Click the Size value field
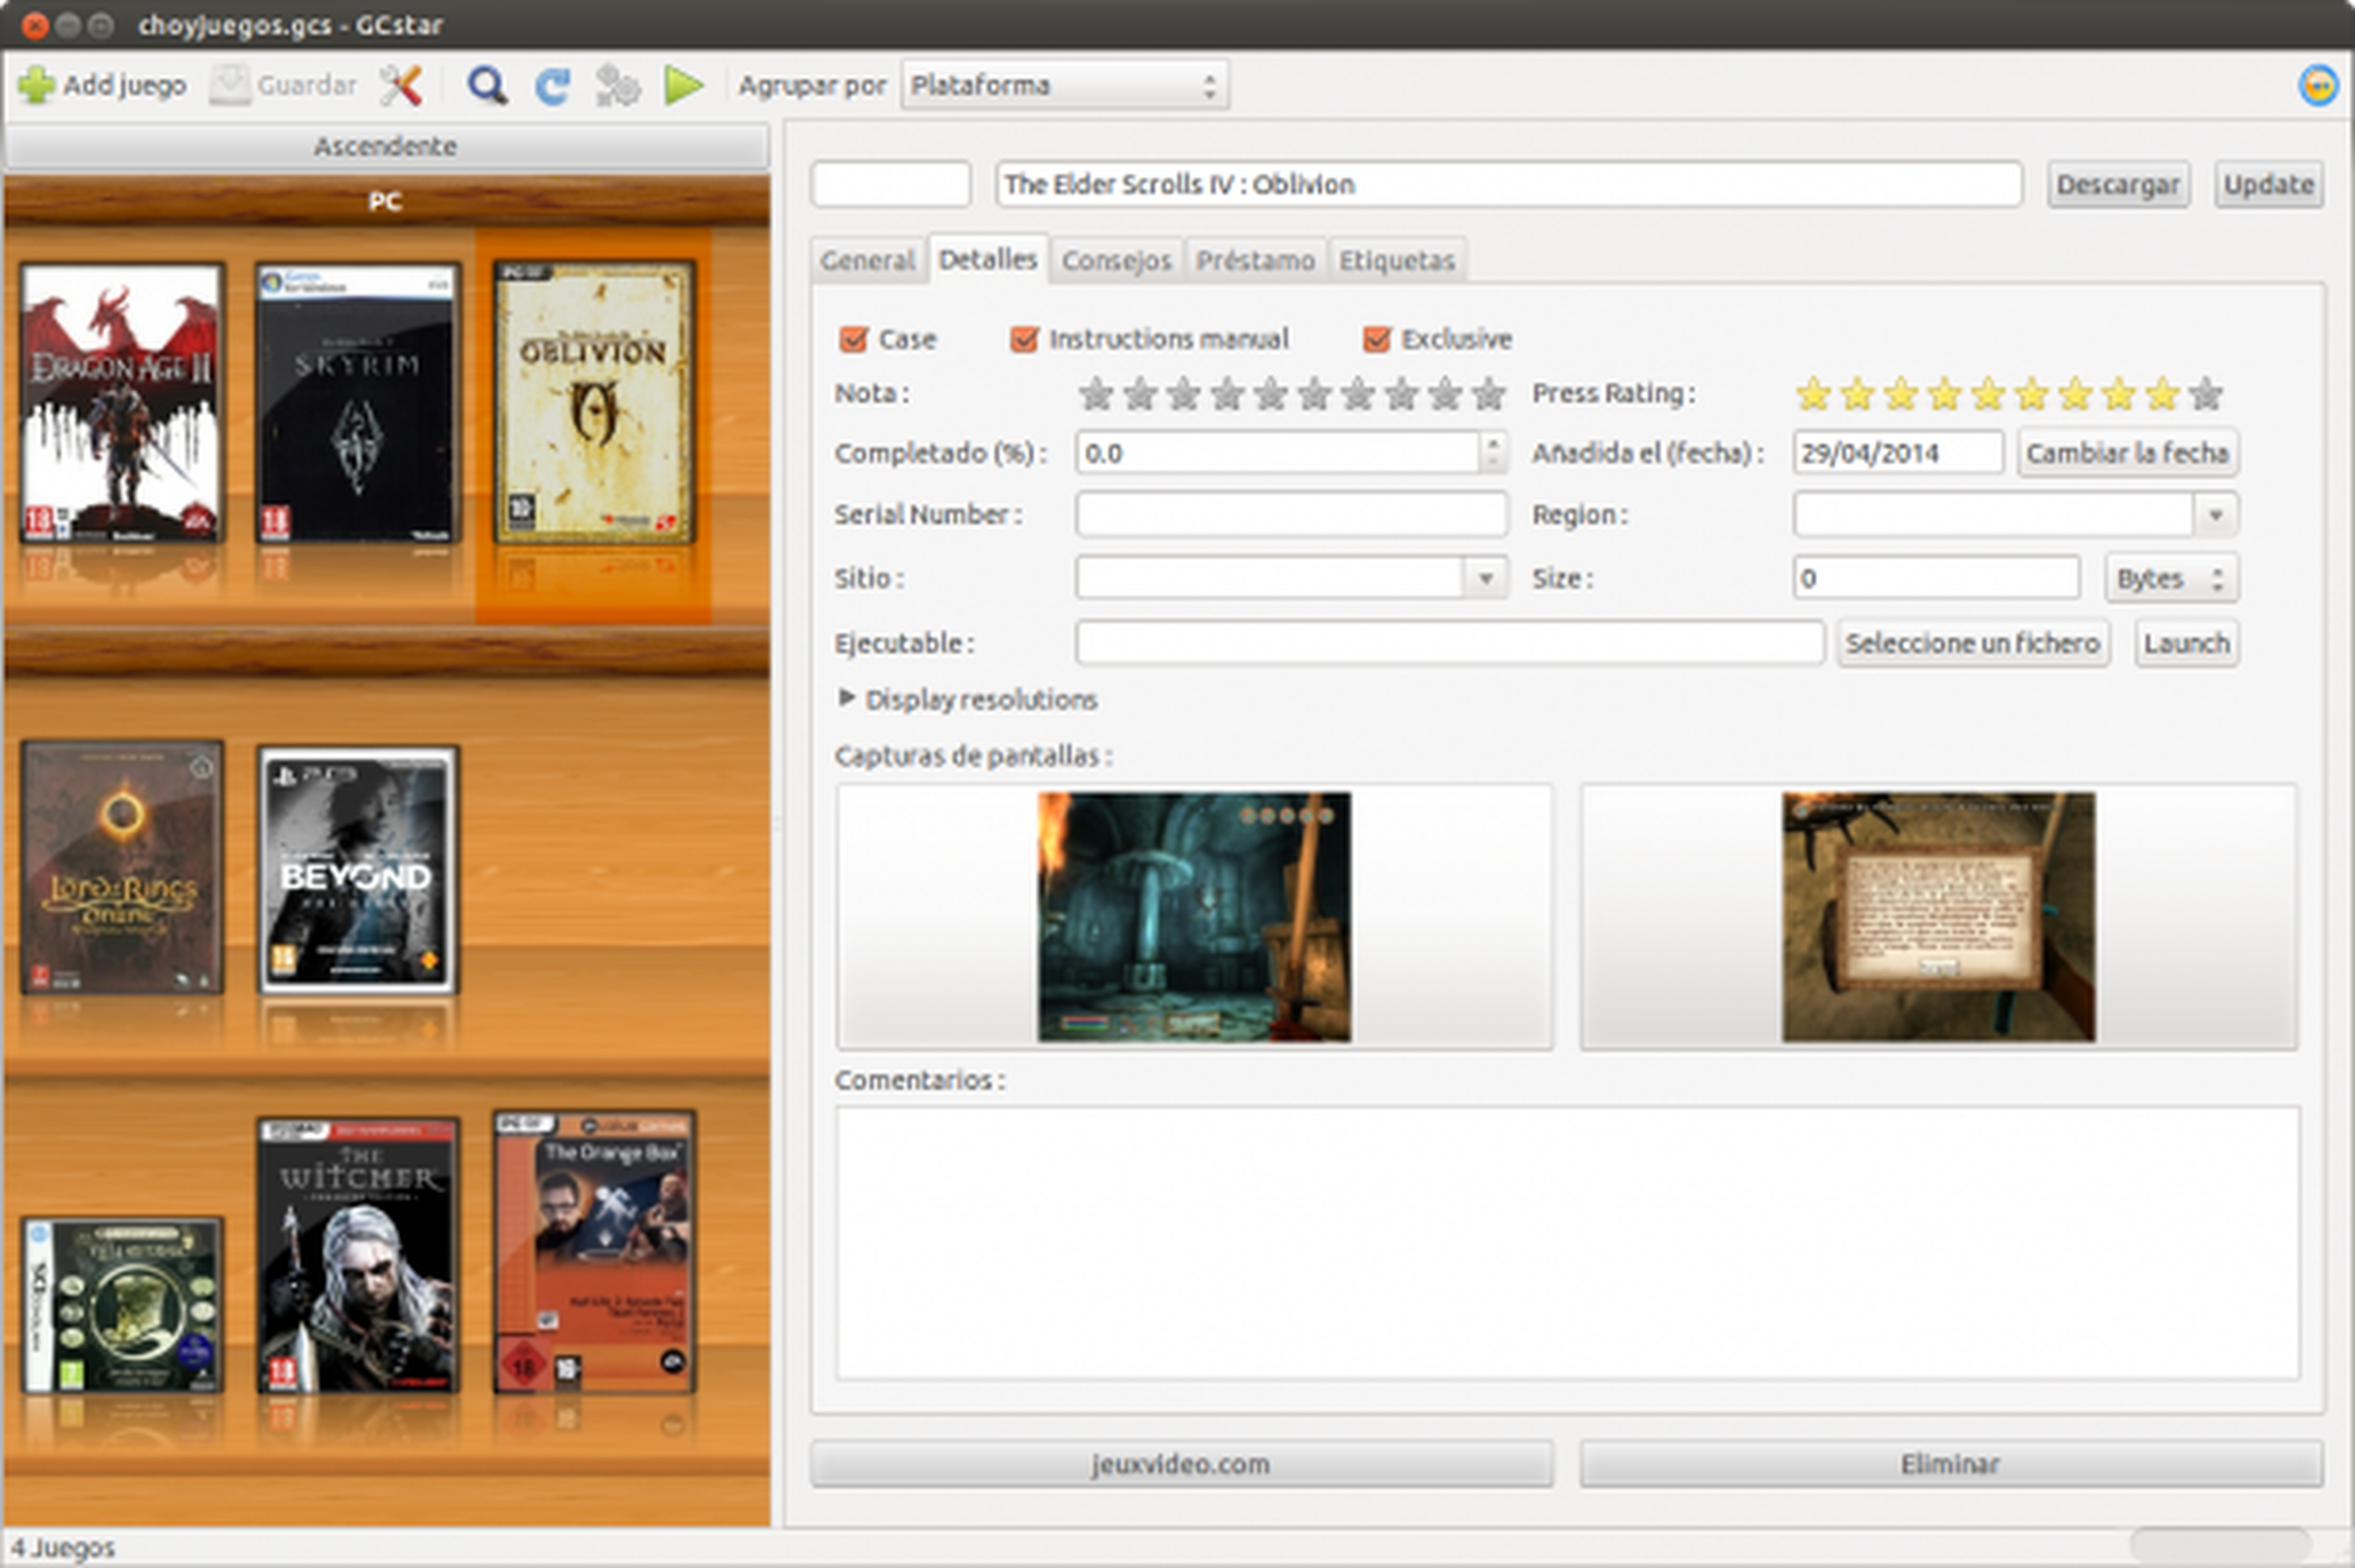Screen dimensions: 2355x1568 [1937, 578]
